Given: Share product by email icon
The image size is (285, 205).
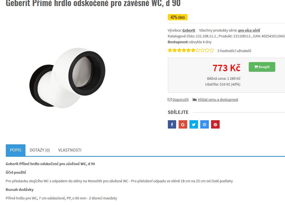Looking at the screenshot, I should 204,124.
